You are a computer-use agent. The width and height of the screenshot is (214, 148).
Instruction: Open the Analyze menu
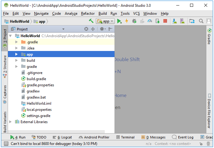71,14
